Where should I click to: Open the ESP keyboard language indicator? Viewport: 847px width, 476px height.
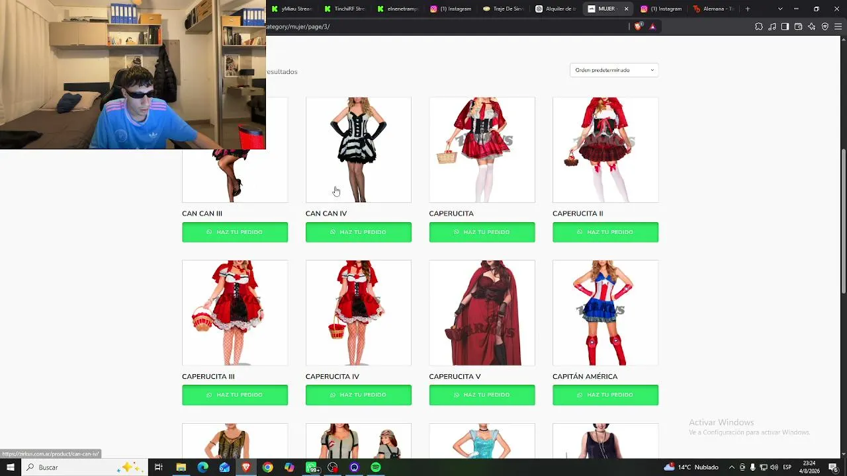click(x=787, y=467)
